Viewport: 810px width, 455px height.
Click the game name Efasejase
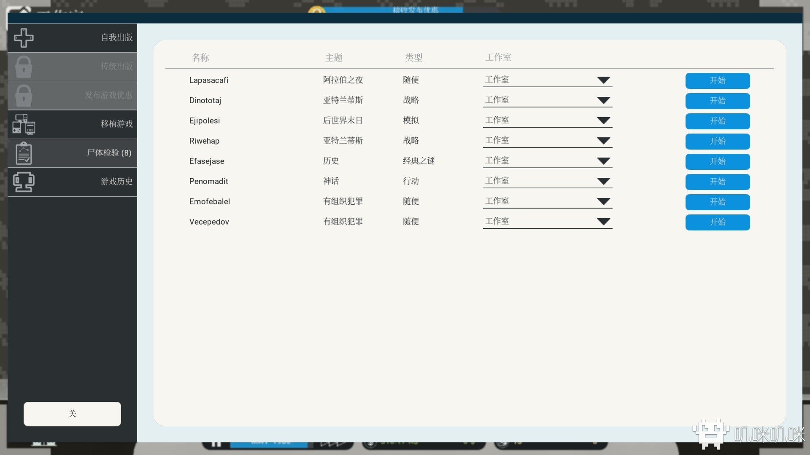pyautogui.click(x=207, y=161)
